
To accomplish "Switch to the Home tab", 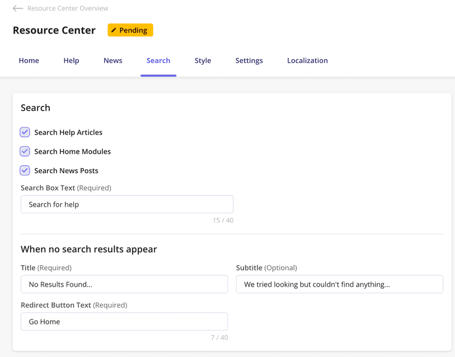I will 28,60.
